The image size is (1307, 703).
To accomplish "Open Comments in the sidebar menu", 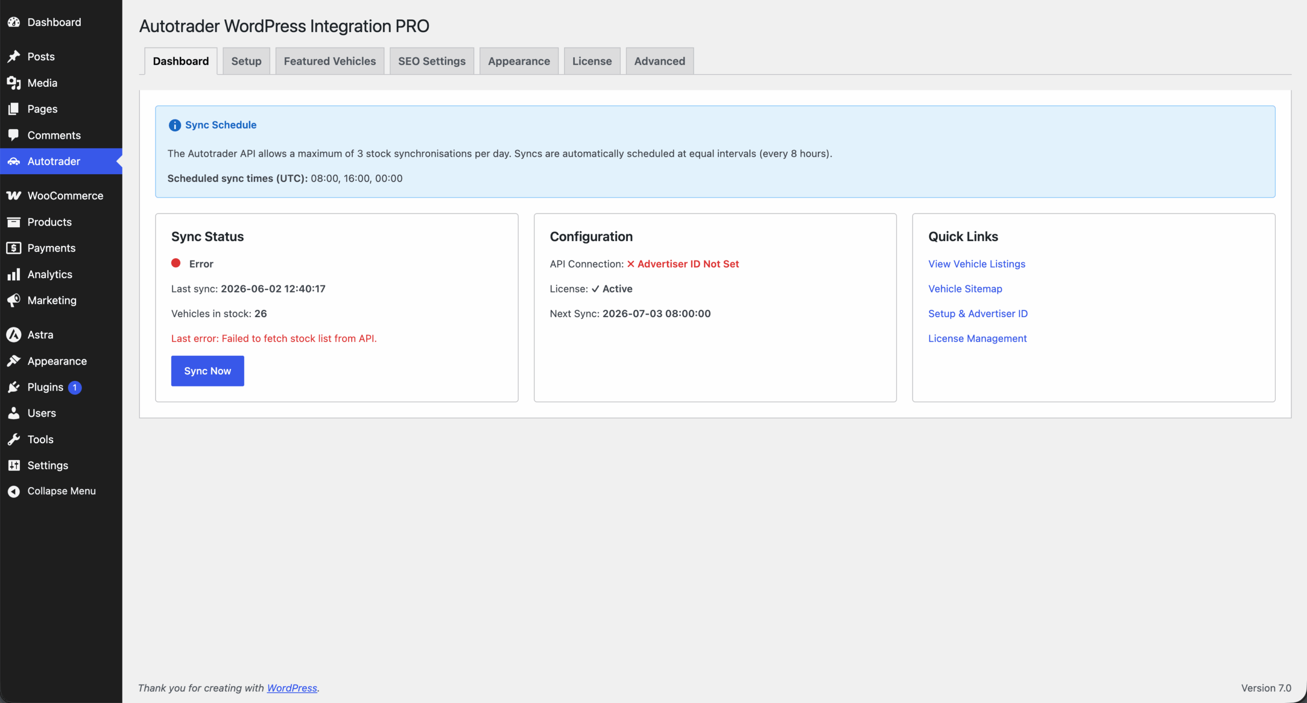I will click(x=61, y=135).
